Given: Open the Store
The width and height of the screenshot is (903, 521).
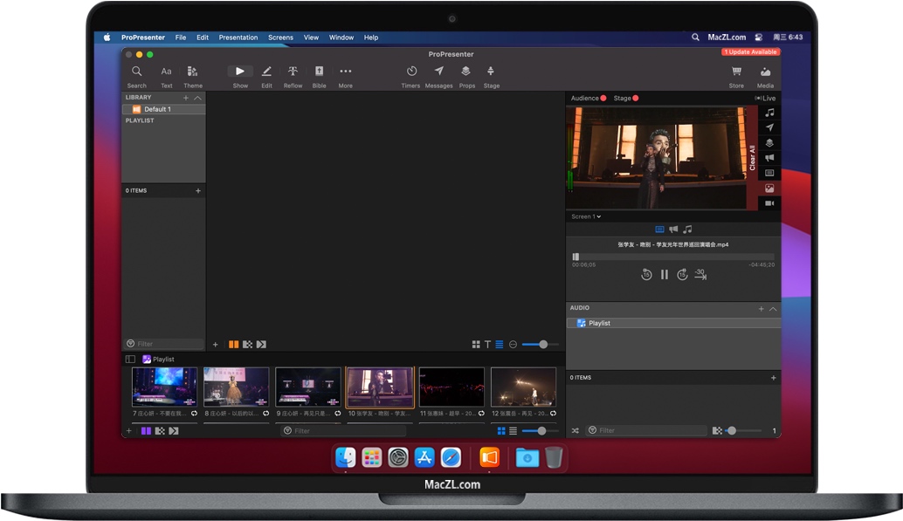Looking at the screenshot, I should [736, 77].
